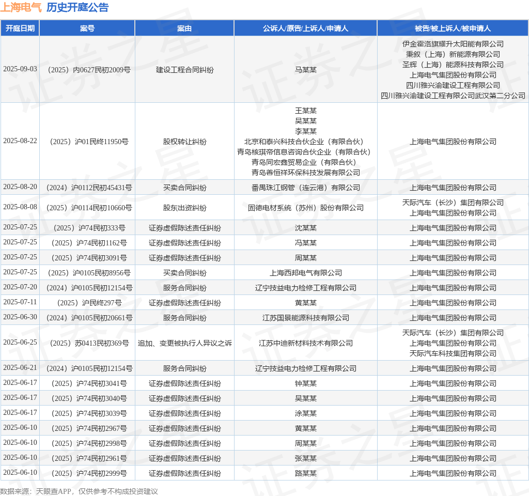529x496 pixels.
Task: Click plaintiff name 马某某
Action: [x=306, y=70]
